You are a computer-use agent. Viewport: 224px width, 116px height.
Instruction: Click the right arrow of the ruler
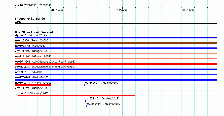[216, 8]
